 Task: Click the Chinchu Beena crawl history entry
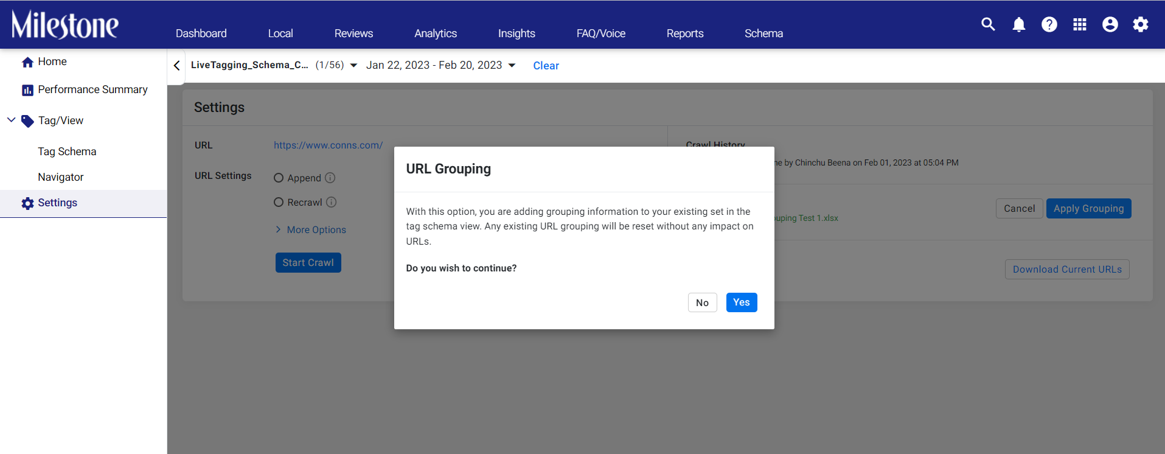(x=866, y=162)
